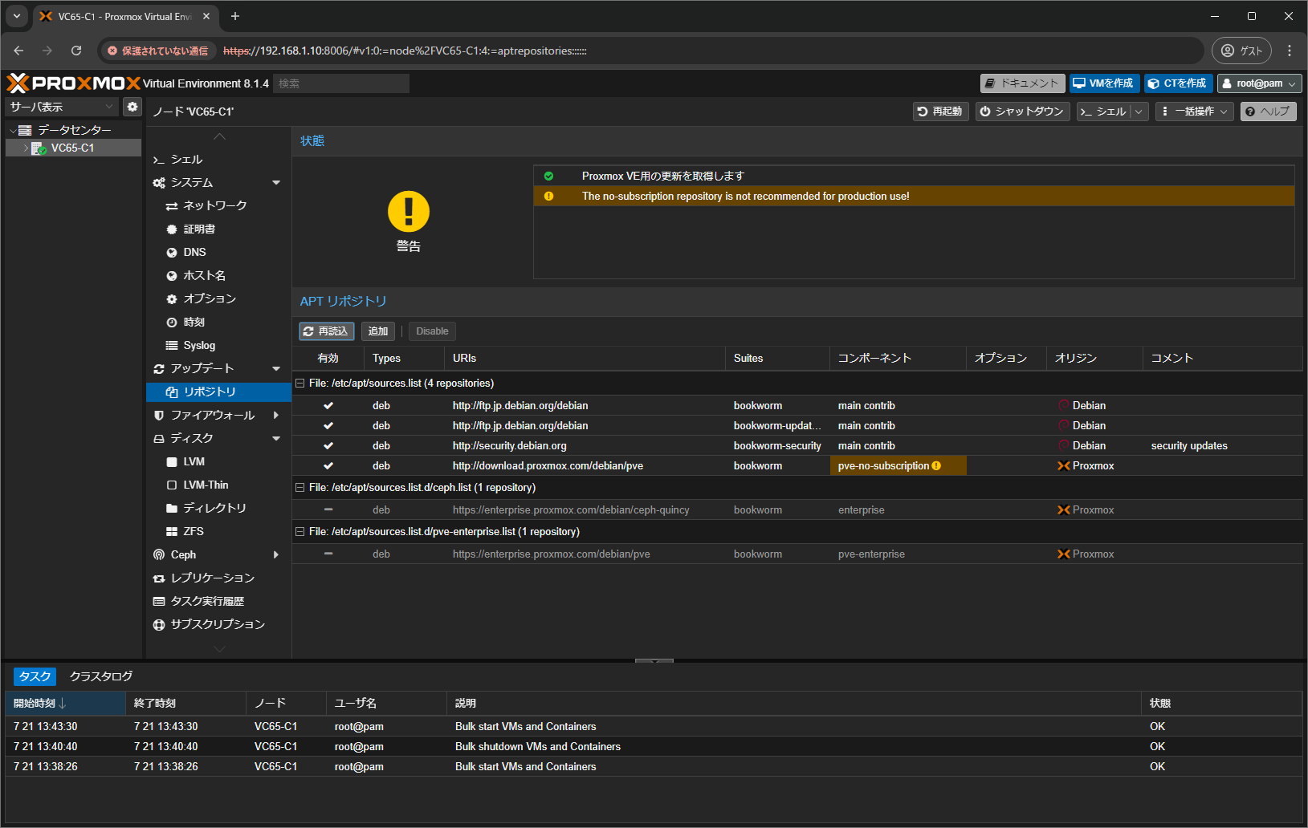Select pve-enterprise row disabled mark
1308x828 pixels.
tap(328, 554)
